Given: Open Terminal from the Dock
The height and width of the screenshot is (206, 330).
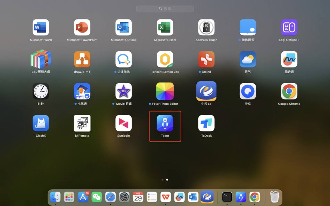Looking at the screenshot, I should pos(227,197).
